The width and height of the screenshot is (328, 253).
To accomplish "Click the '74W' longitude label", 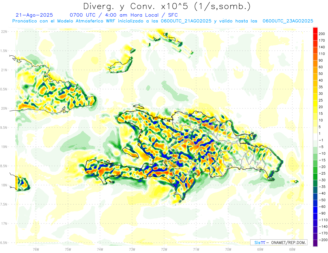I will [x=100, y=249].
